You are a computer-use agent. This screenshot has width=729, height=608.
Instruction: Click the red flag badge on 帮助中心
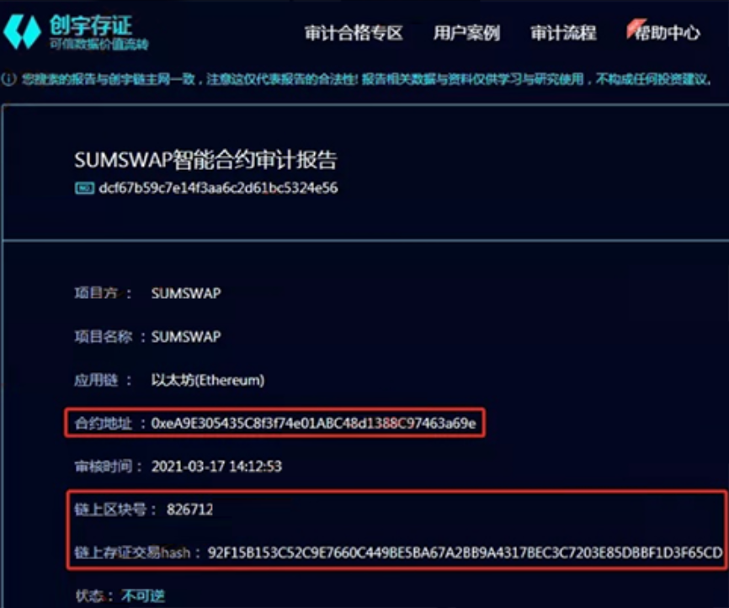[x=636, y=28]
